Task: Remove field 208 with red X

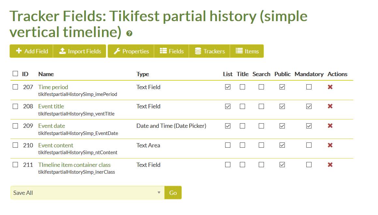Action: point(330,106)
